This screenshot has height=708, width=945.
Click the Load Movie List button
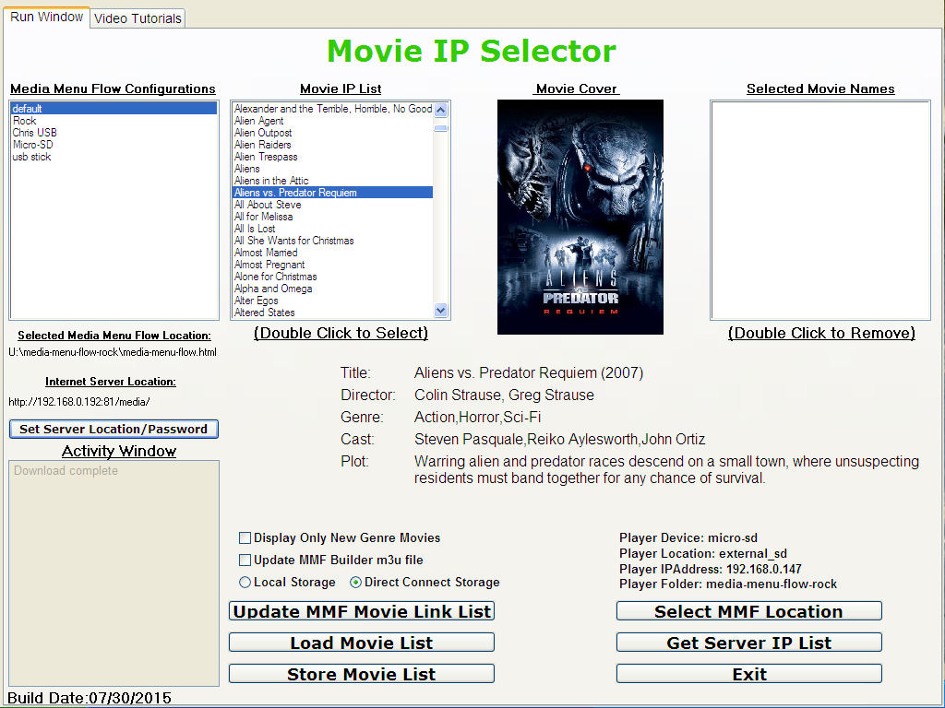[362, 643]
